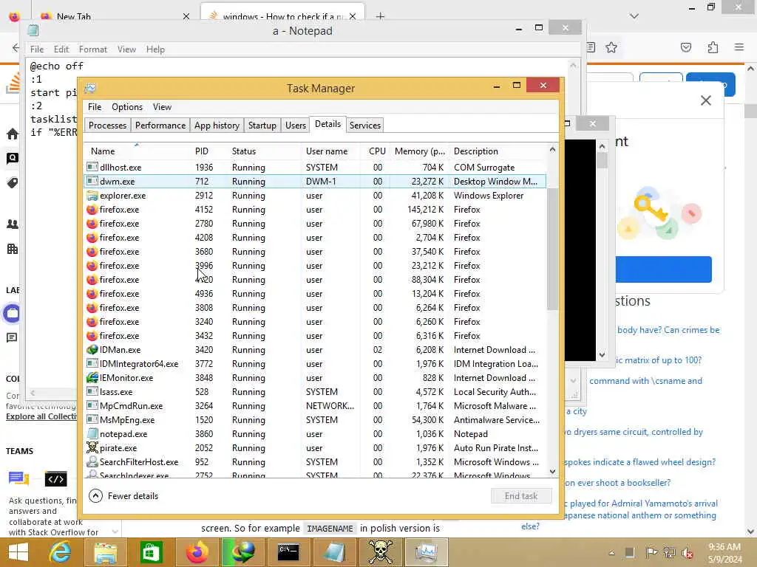This screenshot has height=567, width=757.
Task: Switch to Notepad in the taskbar
Action: coord(333,552)
